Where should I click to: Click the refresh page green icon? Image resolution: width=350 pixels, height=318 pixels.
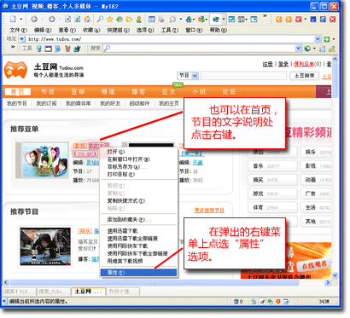coord(78,20)
